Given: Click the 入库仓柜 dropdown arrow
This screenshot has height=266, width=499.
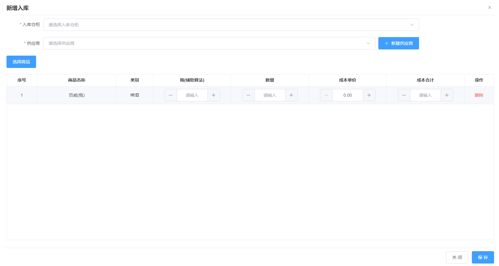Looking at the screenshot, I should [x=412, y=25].
